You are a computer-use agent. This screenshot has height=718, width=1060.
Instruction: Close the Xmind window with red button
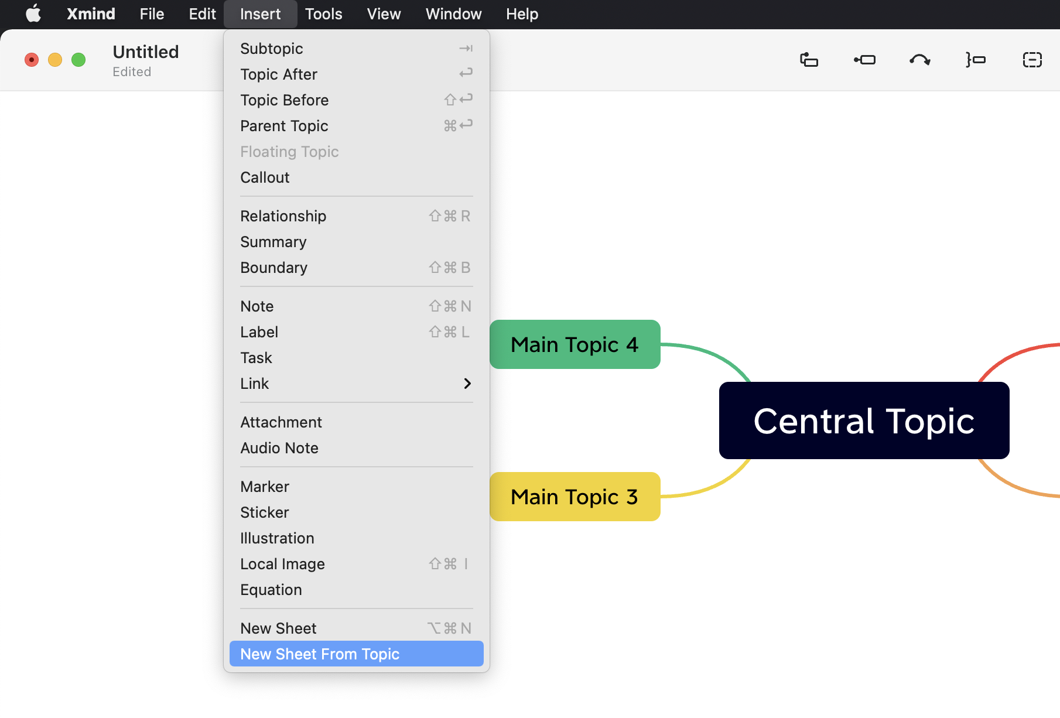point(32,60)
